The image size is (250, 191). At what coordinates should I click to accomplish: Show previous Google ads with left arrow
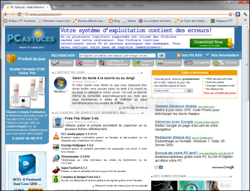(156, 167)
